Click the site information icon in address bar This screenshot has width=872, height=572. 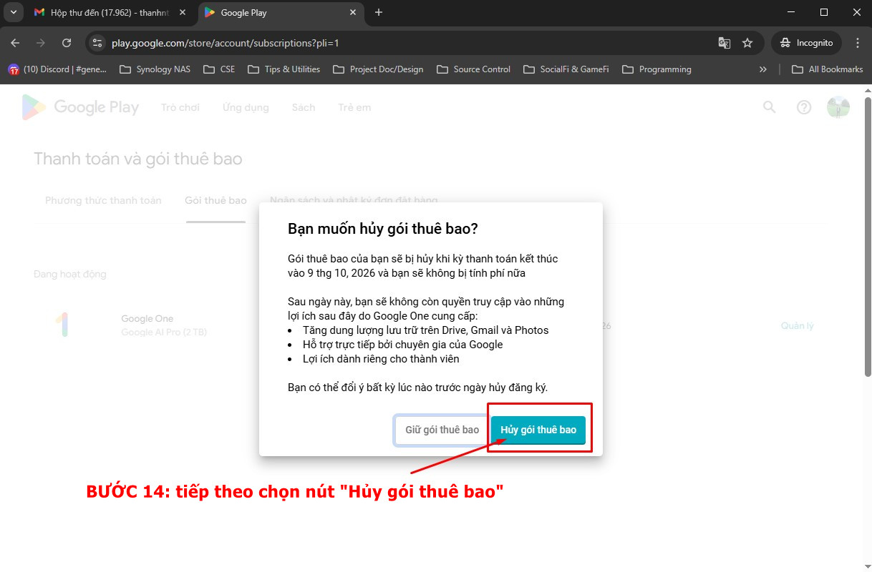click(x=98, y=43)
